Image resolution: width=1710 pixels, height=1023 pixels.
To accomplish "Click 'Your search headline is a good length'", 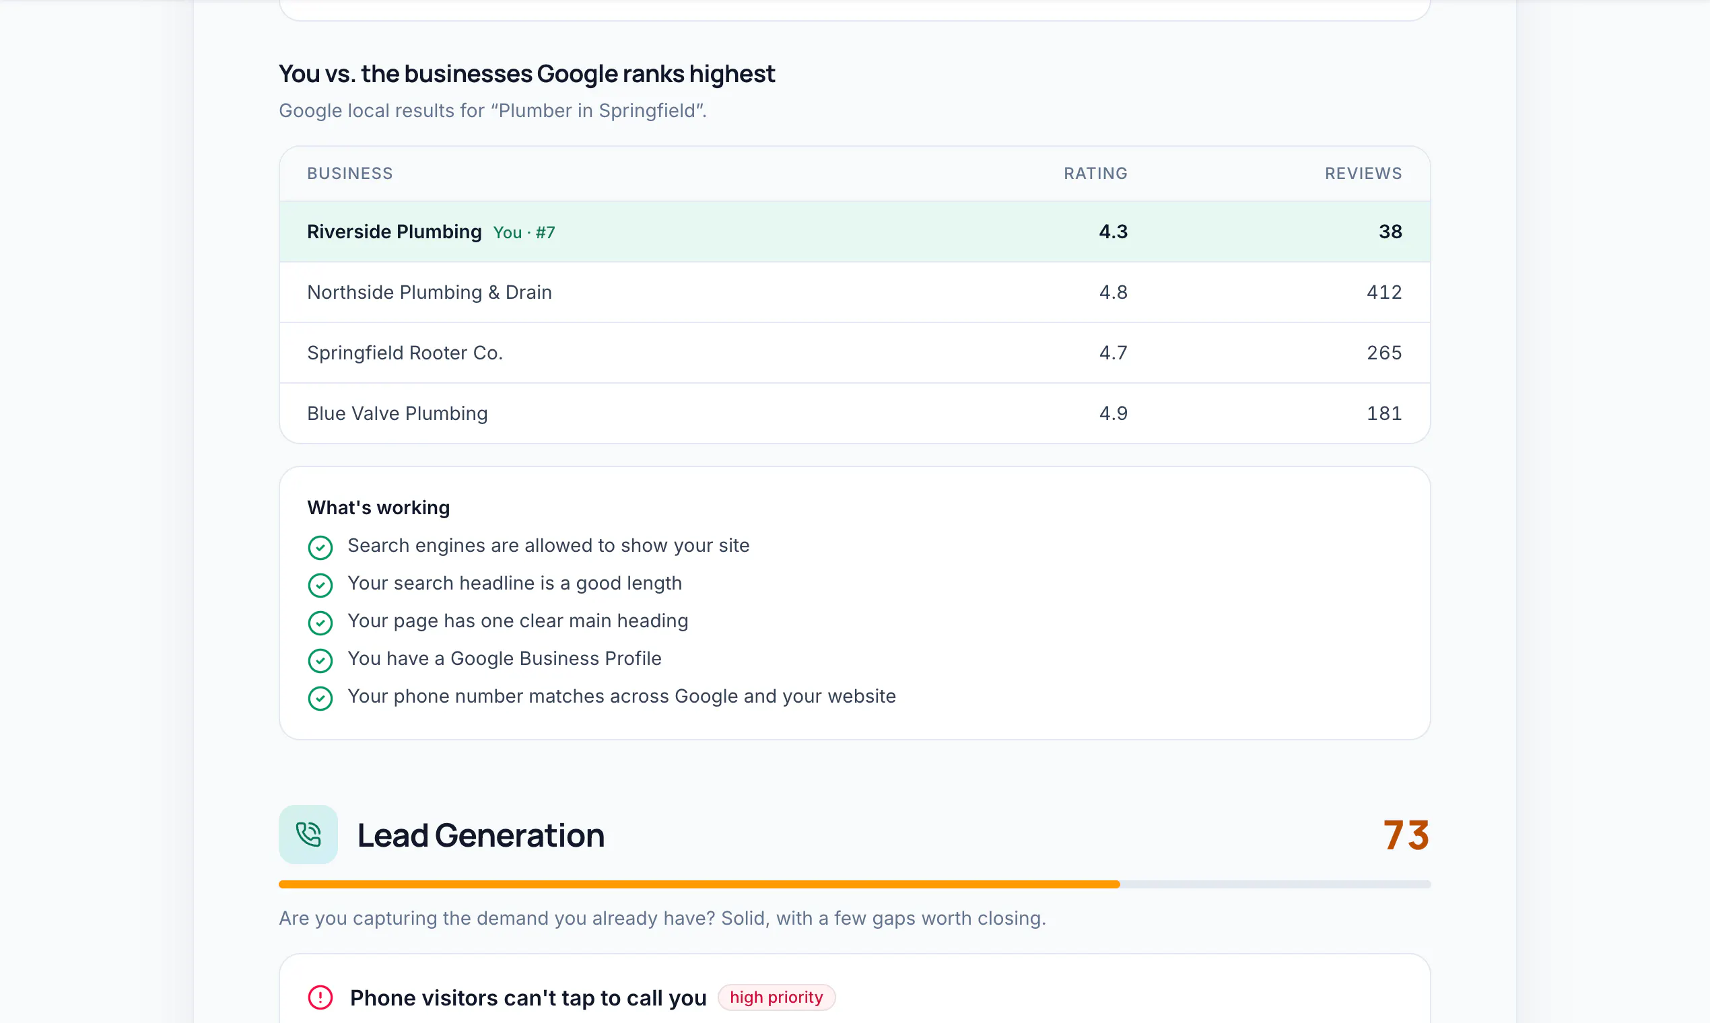I will pos(514,584).
